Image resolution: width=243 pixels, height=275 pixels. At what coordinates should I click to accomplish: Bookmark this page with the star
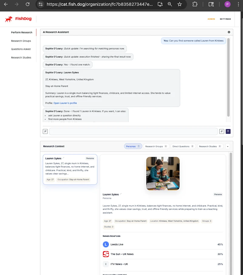click(x=180, y=4)
